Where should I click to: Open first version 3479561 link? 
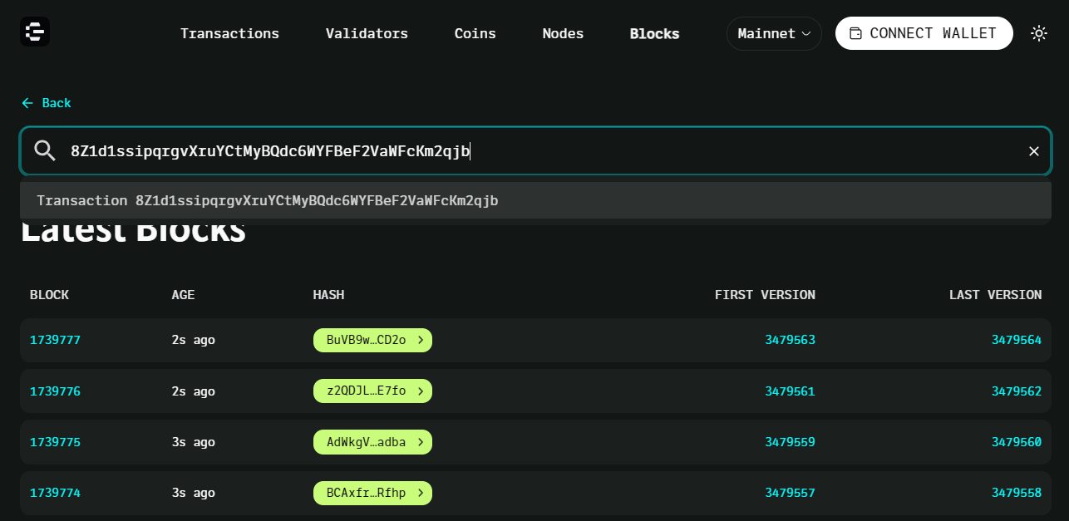[790, 391]
